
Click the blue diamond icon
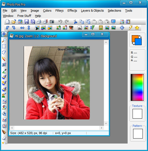[122, 28]
